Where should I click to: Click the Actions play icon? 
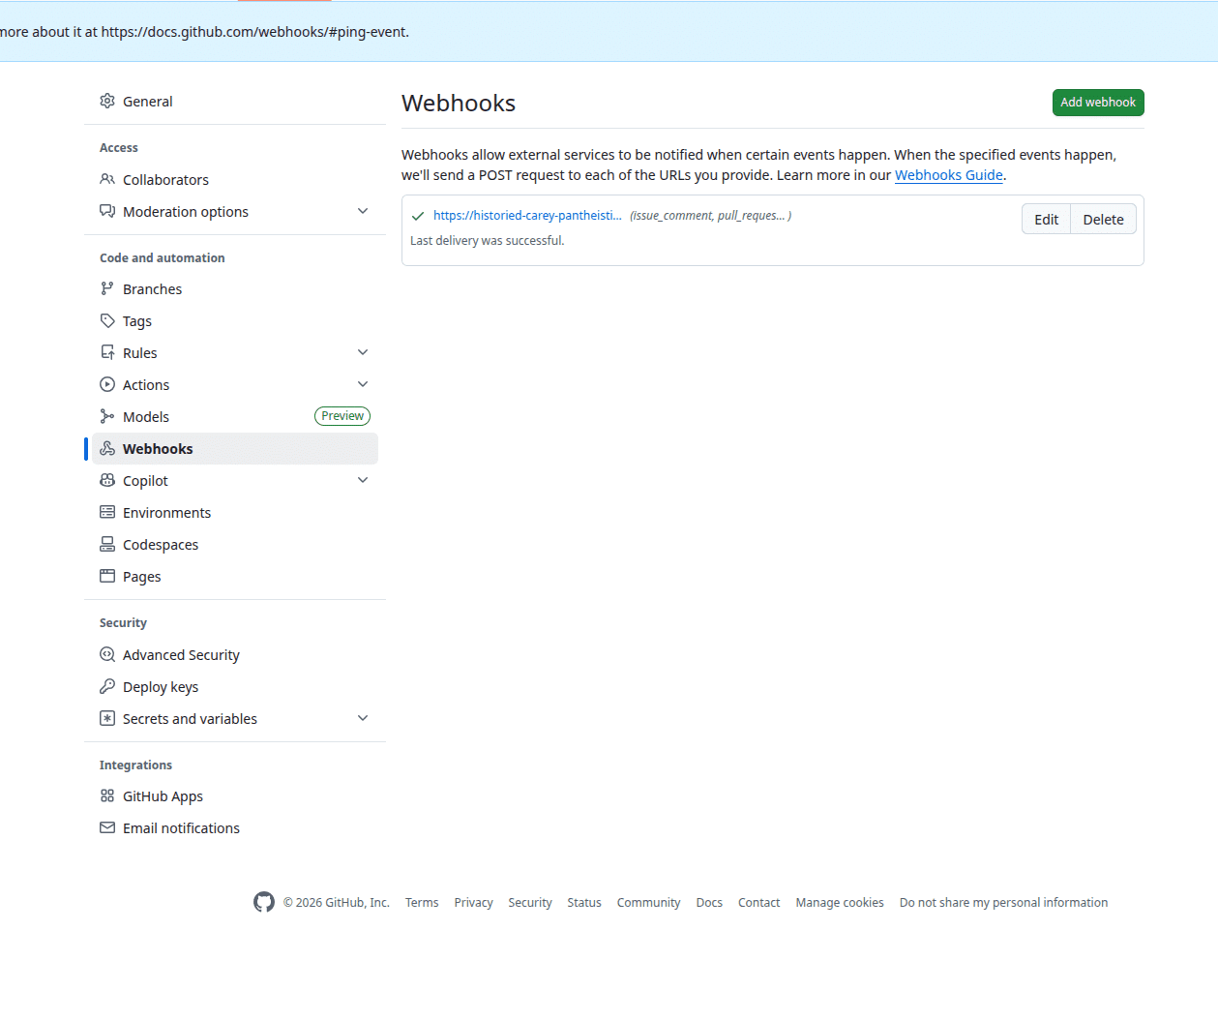[x=107, y=384]
